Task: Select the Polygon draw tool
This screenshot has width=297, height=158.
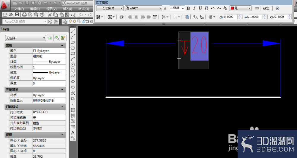Action: click(73, 48)
